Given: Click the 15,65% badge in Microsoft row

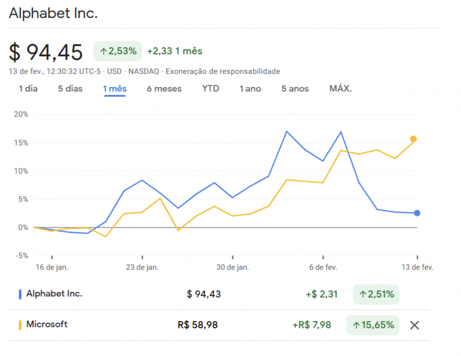Looking at the screenshot, I should 373,325.
